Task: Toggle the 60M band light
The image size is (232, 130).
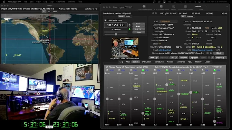Action: 131,70
